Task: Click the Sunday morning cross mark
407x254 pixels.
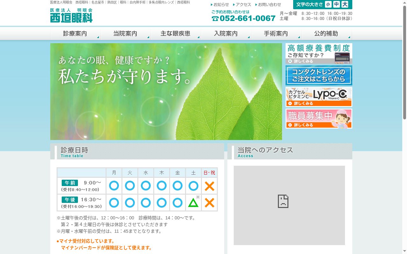Action: click(x=210, y=186)
